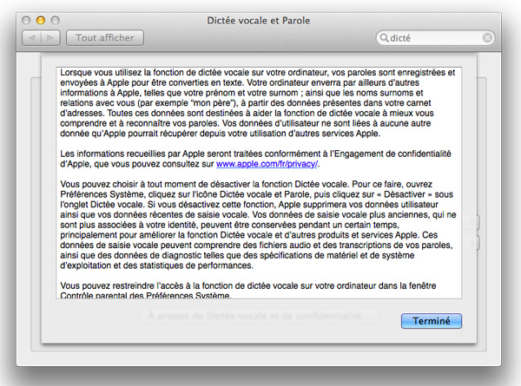
Task: Click the magnifying glass search icon
Action: pyautogui.click(x=384, y=38)
